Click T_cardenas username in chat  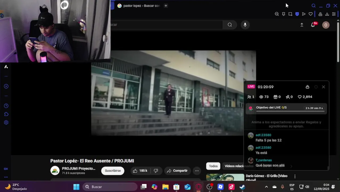click(x=264, y=160)
